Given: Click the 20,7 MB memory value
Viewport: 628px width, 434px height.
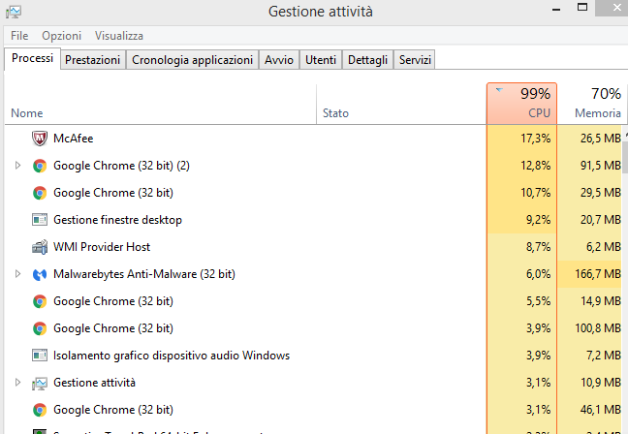Looking at the screenshot, I should [601, 220].
